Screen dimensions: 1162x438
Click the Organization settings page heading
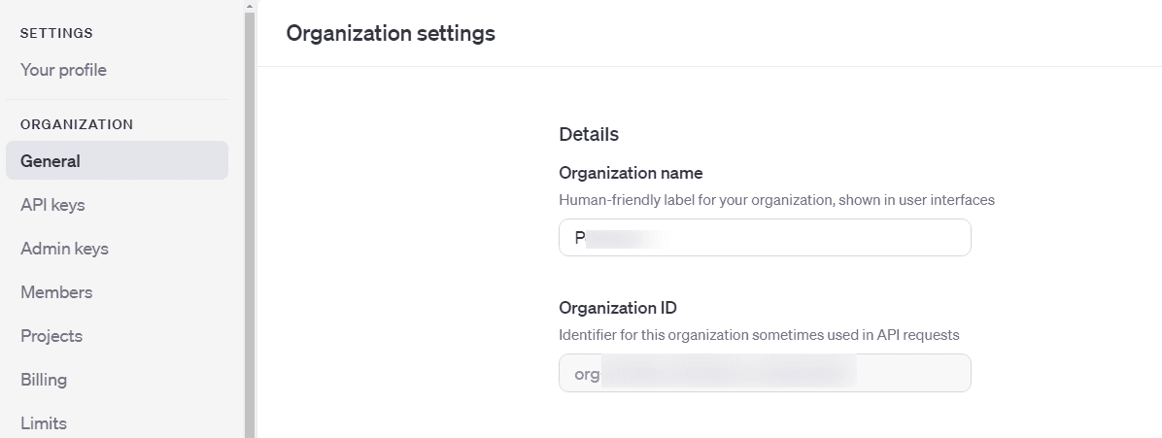(391, 33)
